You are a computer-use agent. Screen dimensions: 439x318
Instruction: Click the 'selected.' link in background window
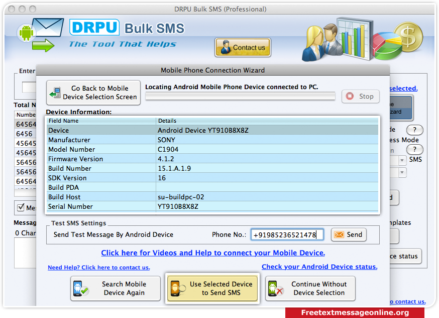[x=403, y=88]
